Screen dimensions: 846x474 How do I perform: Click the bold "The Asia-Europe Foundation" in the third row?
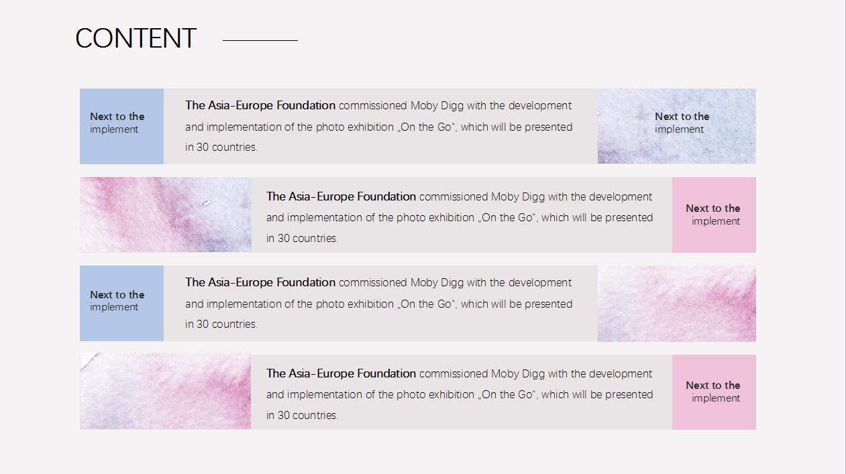260,282
